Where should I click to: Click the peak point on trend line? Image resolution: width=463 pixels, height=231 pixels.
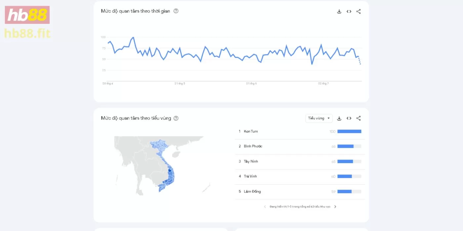[x=133, y=37]
